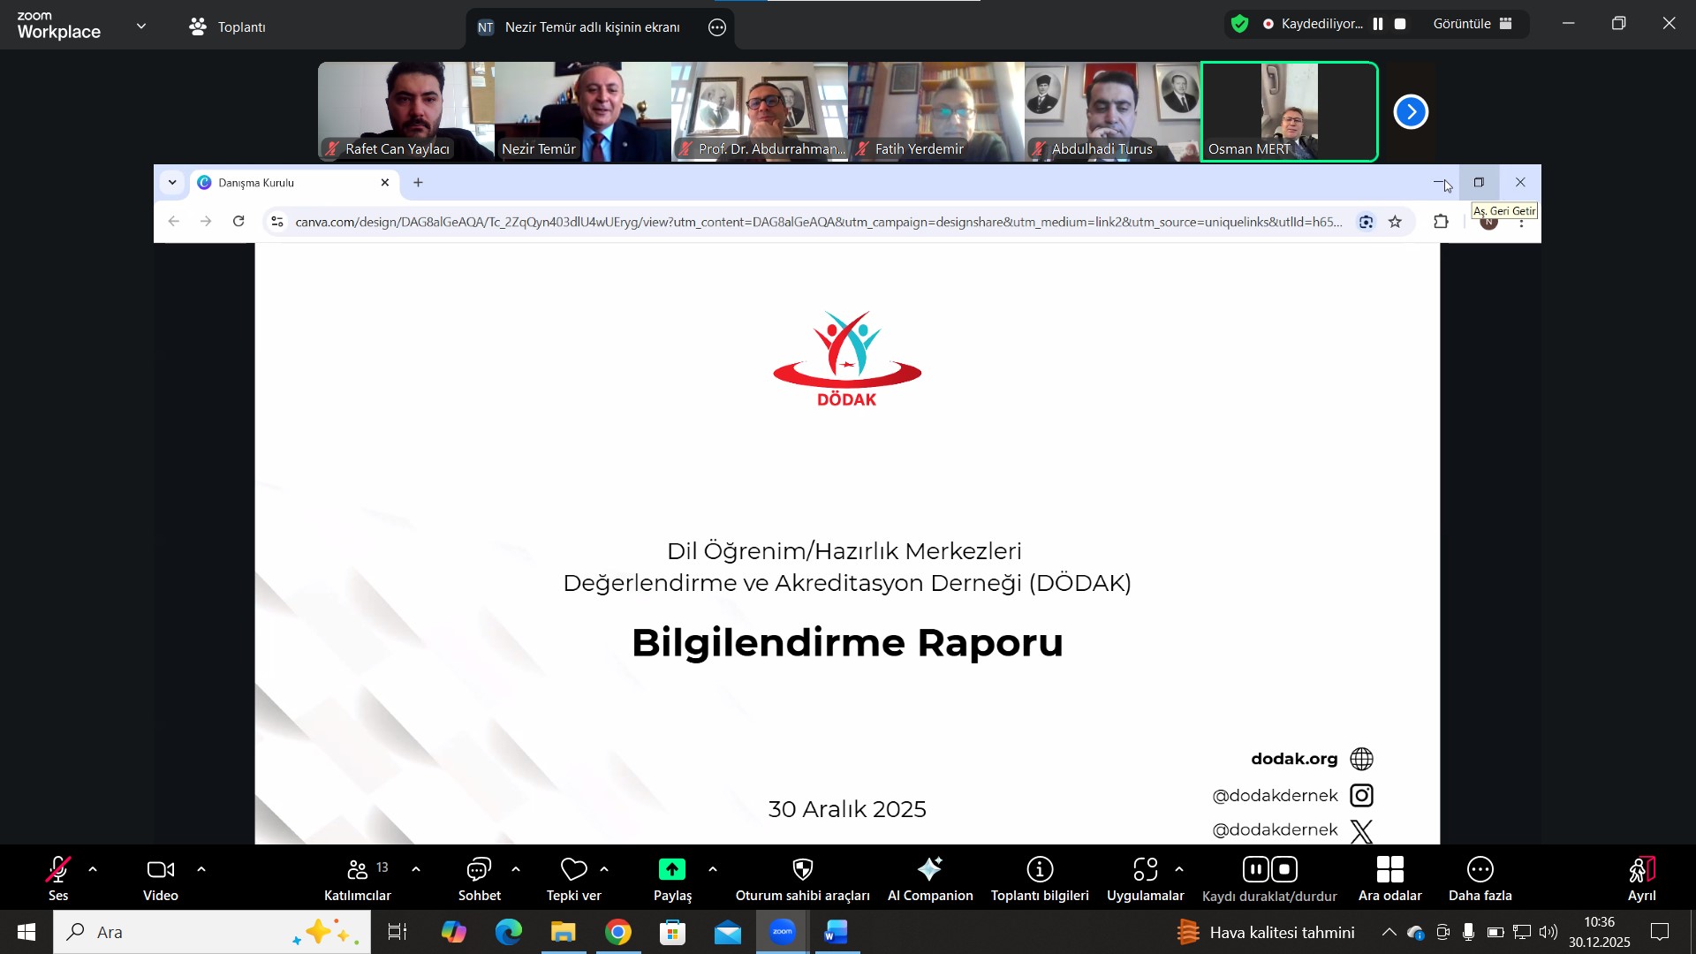Open Oturum sahibi araçları host tools
This screenshot has width=1696, height=954.
pos(802,879)
